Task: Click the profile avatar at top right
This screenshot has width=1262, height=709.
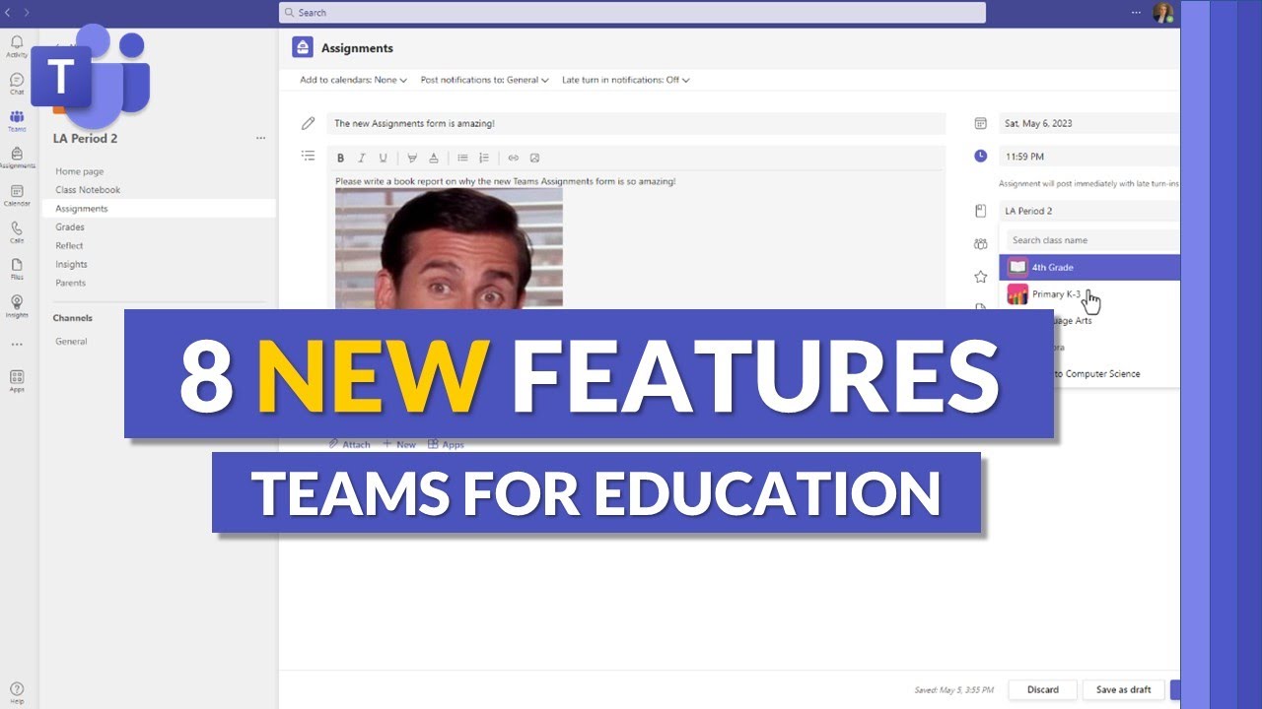Action: (1163, 13)
